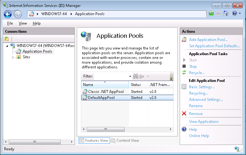The width and height of the screenshot is (246, 155).
Task: Click the binoculars Go icon
Action: [136, 76]
